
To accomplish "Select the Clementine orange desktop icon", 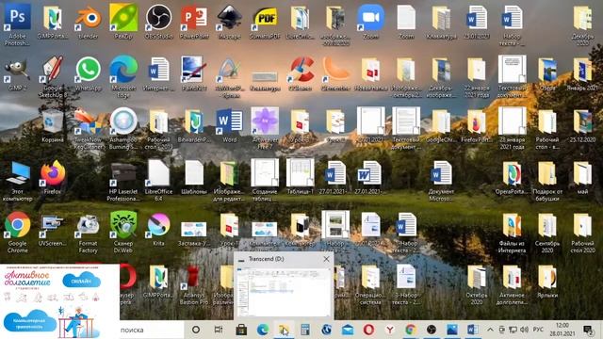I will tap(335, 73).
